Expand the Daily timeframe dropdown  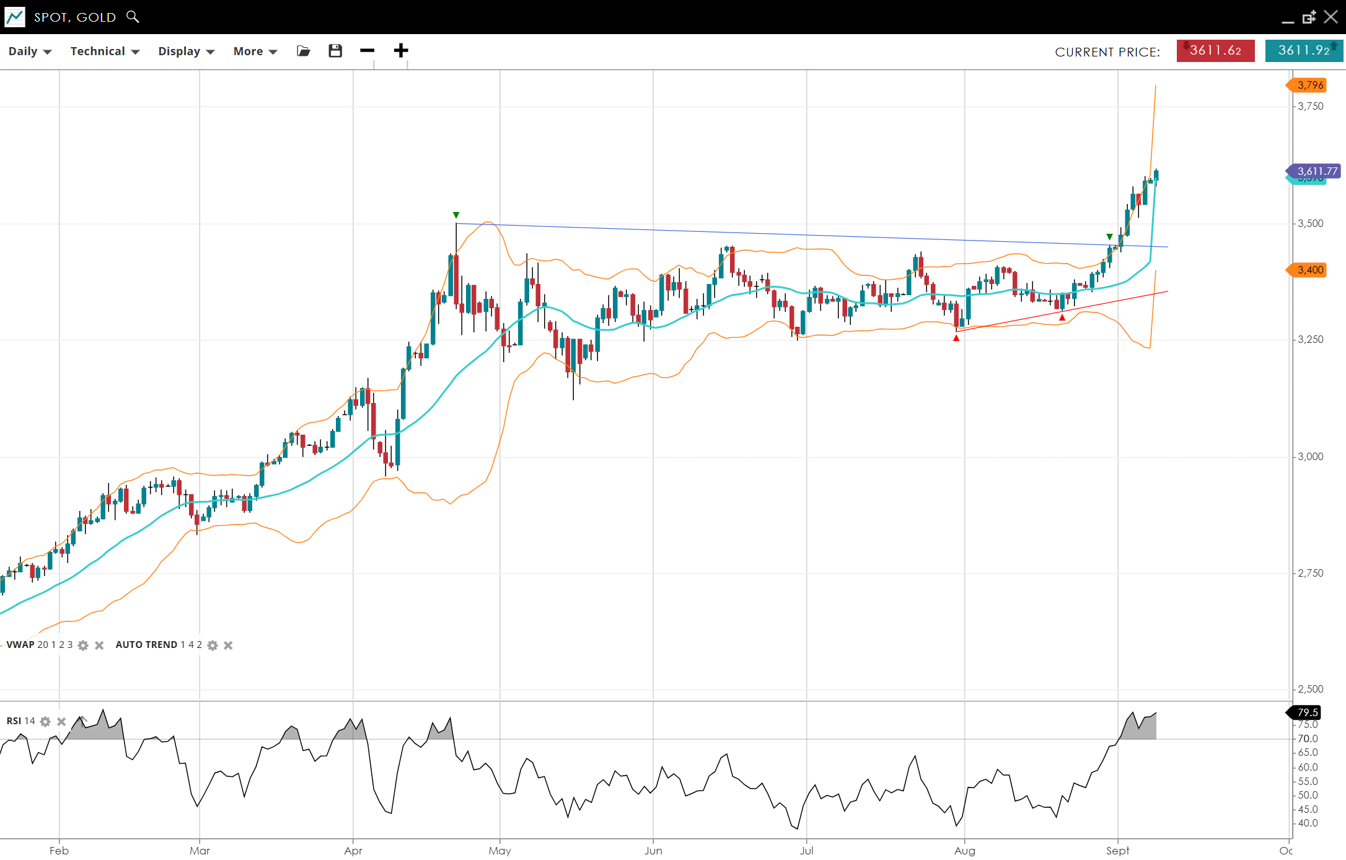coord(30,51)
